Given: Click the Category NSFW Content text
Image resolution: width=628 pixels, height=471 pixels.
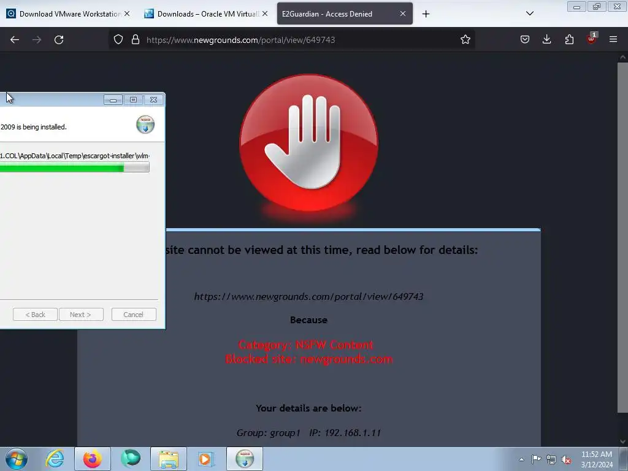Looking at the screenshot, I should [x=305, y=345].
